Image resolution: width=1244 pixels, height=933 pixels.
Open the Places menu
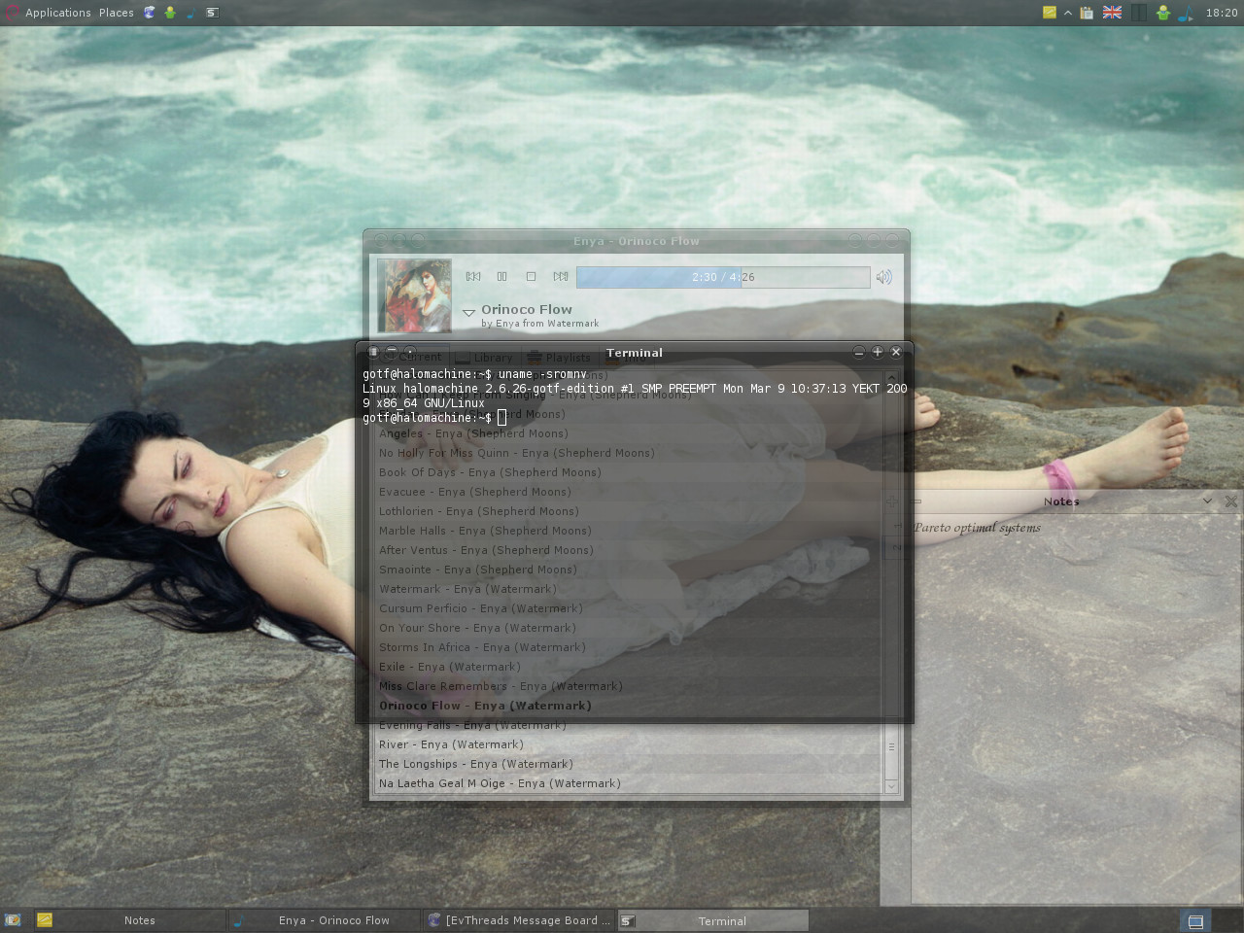coord(116,13)
